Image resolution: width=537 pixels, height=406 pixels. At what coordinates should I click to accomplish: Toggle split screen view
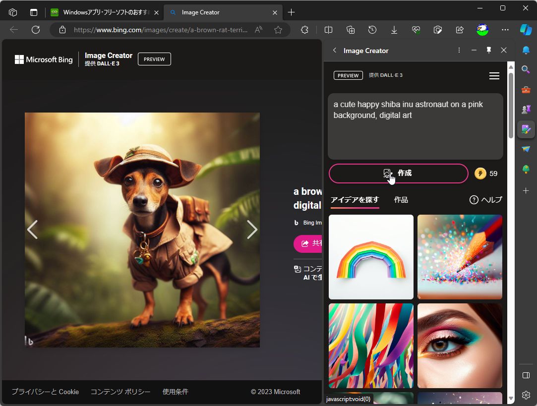coord(328,30)
